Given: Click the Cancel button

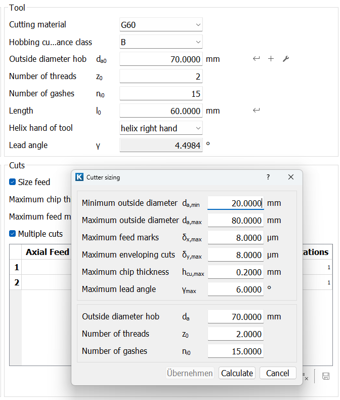Looking at the screenshot, I should coord(278,373).
